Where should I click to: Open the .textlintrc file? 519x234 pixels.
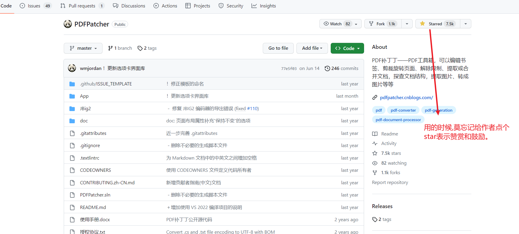[x=90, y=158]
